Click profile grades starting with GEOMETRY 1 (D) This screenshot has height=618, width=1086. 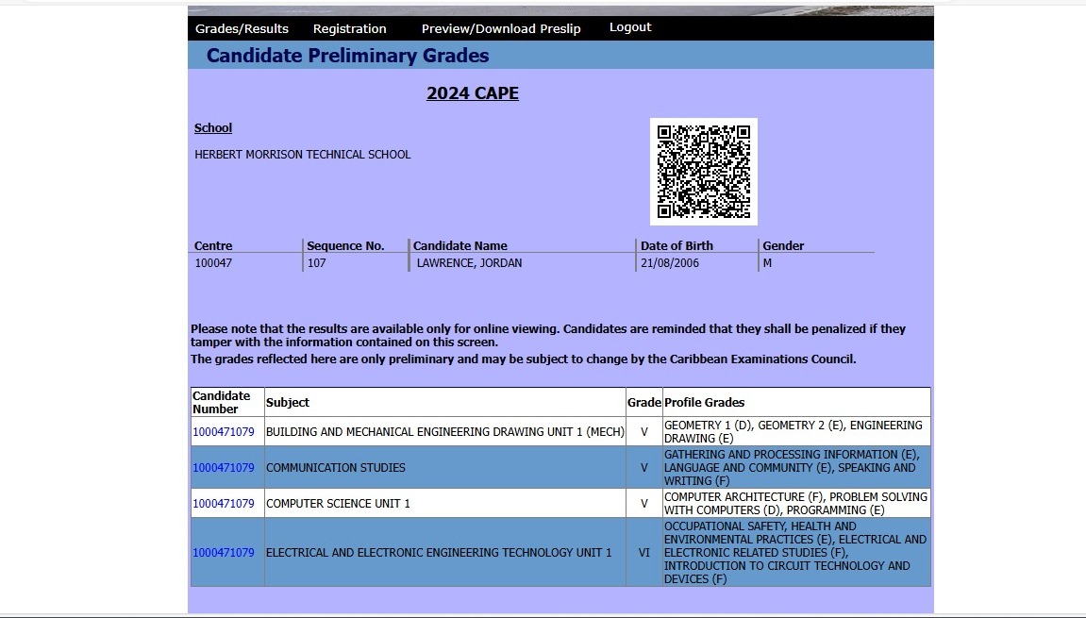(794, 431)
